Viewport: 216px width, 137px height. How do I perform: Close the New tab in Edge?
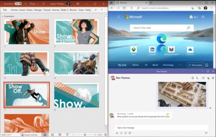[x=146, y=3]
